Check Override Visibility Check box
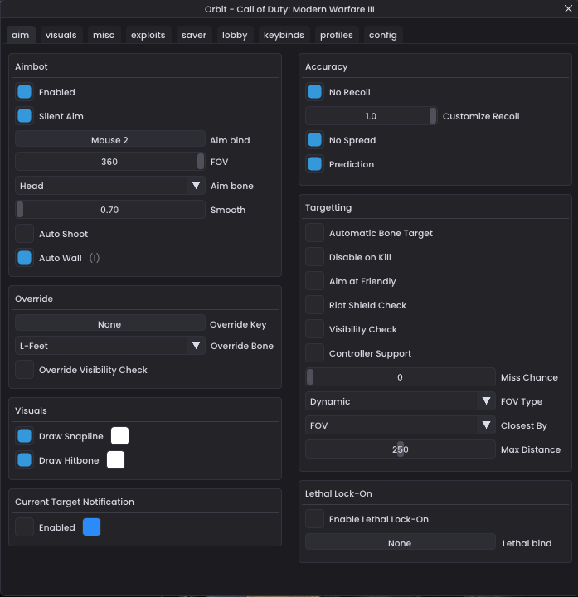The height and width of the screenshot is (597, 578). tap(24, 369)
